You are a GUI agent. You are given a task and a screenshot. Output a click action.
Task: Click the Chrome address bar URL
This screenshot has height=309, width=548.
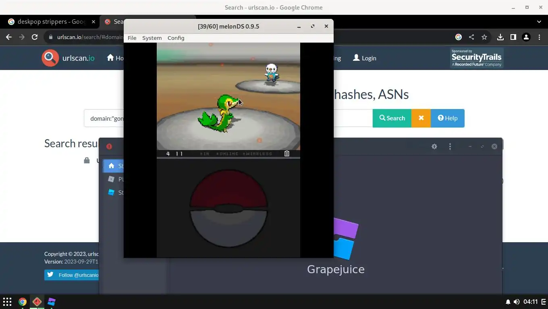tap(89, 37)
